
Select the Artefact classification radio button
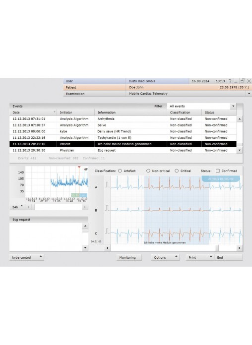pyautogui.click(x=120, y=171)
